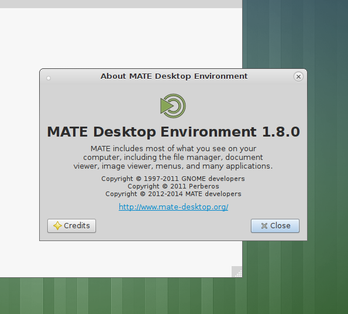Viewport: 348px width, 314px height.
Task: Click the 'Copyright © 1997-2011 GNOME developers' line
Action: tap(173, 179)
